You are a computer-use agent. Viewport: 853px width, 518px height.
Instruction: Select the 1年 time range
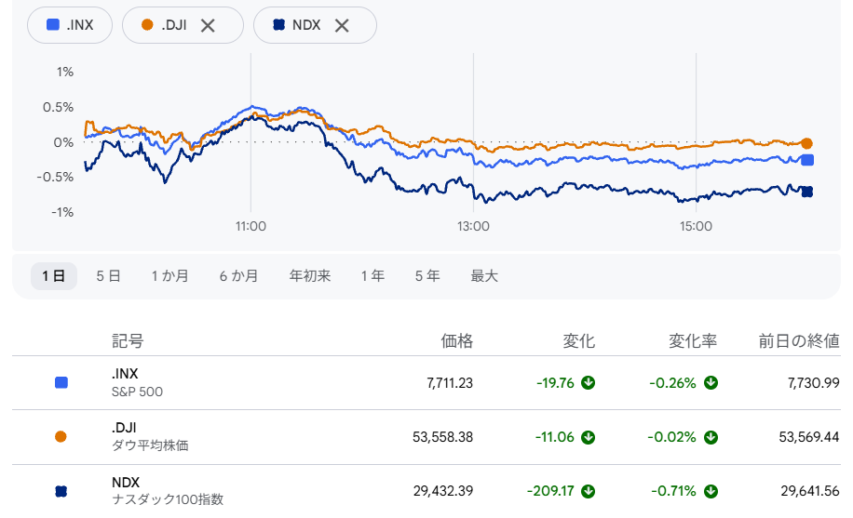[372, 276]
